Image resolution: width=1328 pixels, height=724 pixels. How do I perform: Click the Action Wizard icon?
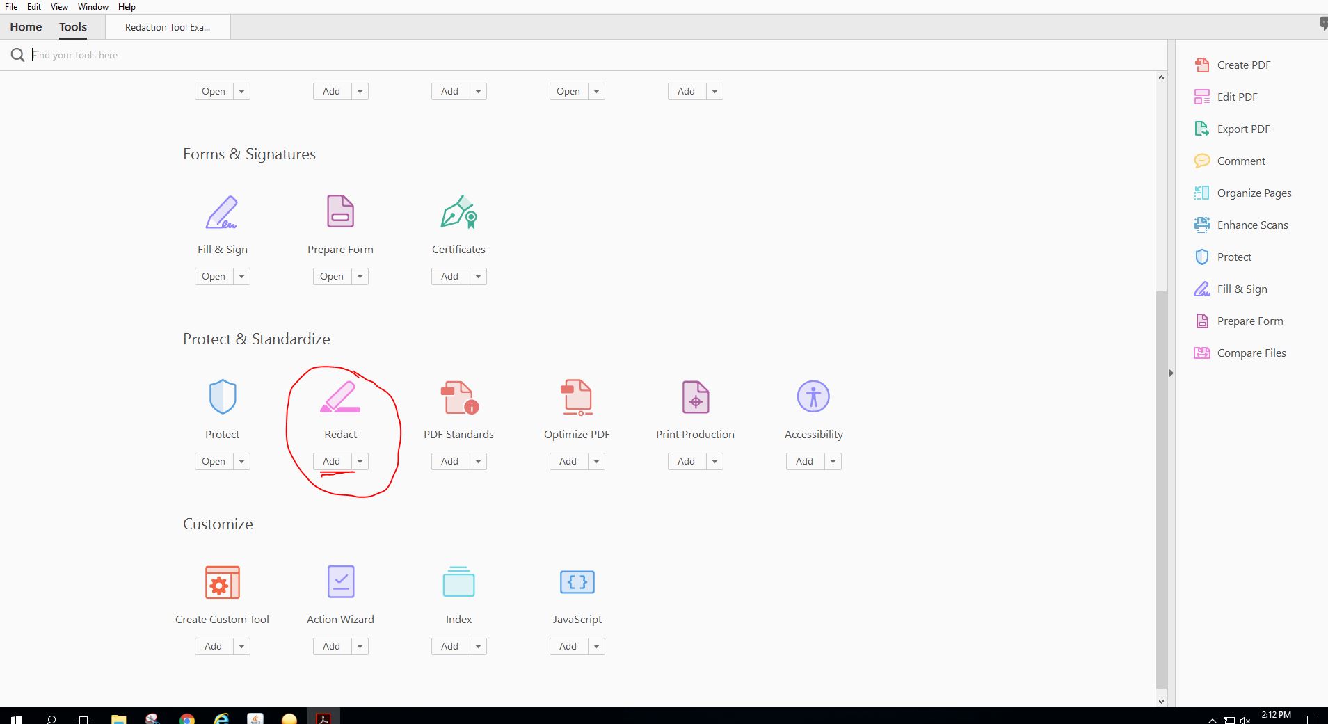click(339, 582)
